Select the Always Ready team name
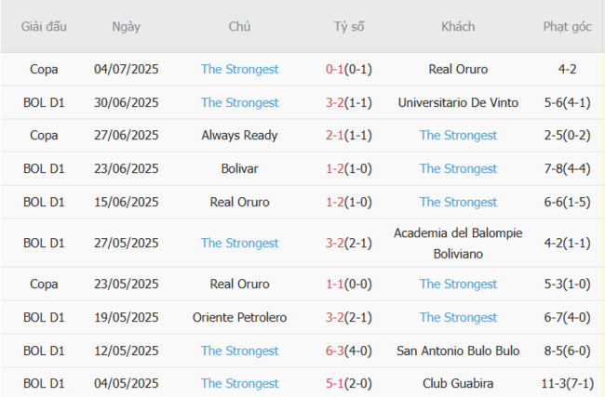 click(239, 135)
